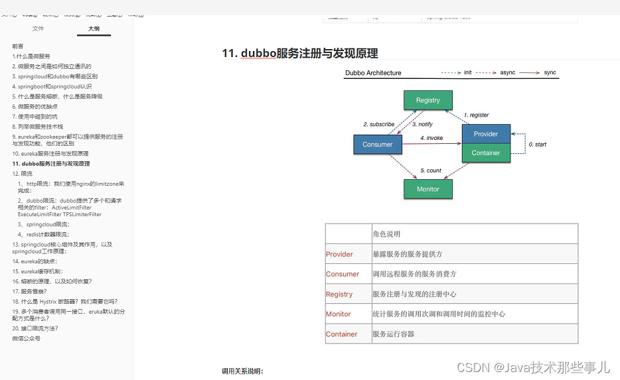The image size is (620, 380).
Task: Open 16. 熔断的原理 entry
Action: click(x=52, y=281)
